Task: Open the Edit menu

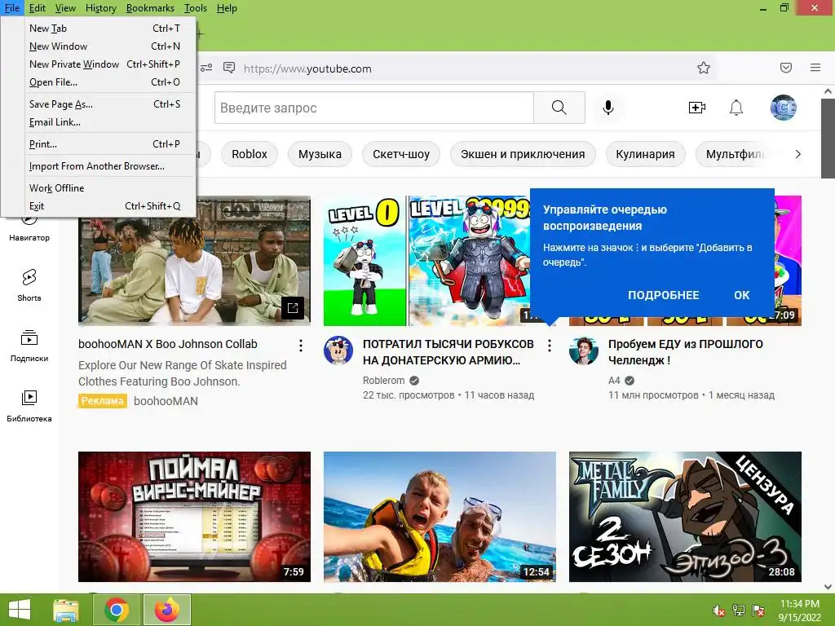Action: (x=38, y=8)
